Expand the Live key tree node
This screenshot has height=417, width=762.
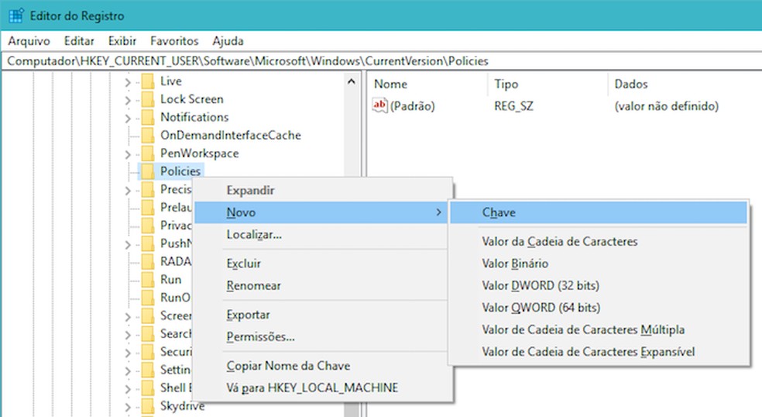(128, 81)
